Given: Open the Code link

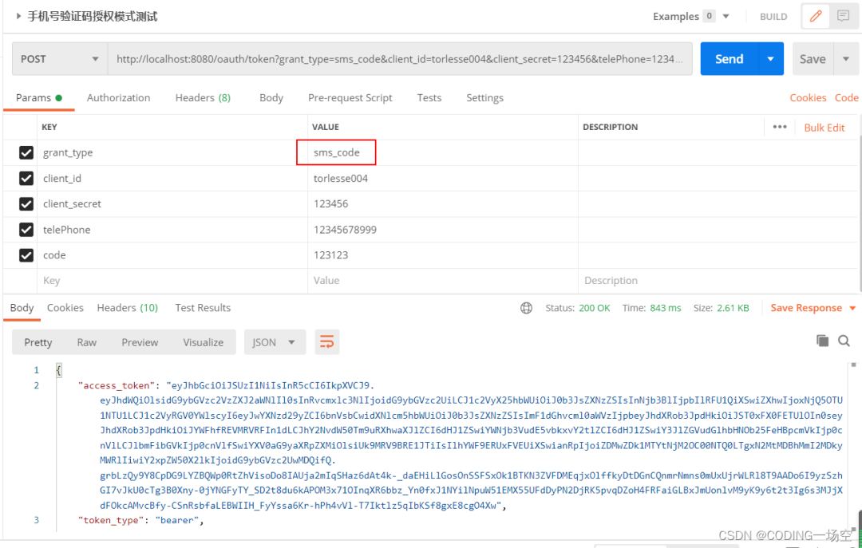Looking at the screenshot, I should click(846, 97).
